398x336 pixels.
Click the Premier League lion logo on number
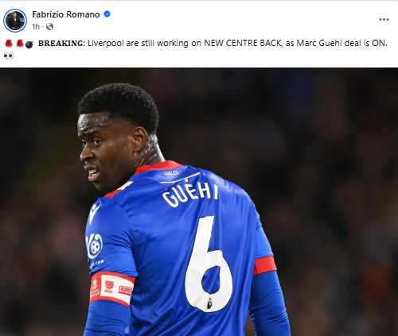(x=209, y=303)
